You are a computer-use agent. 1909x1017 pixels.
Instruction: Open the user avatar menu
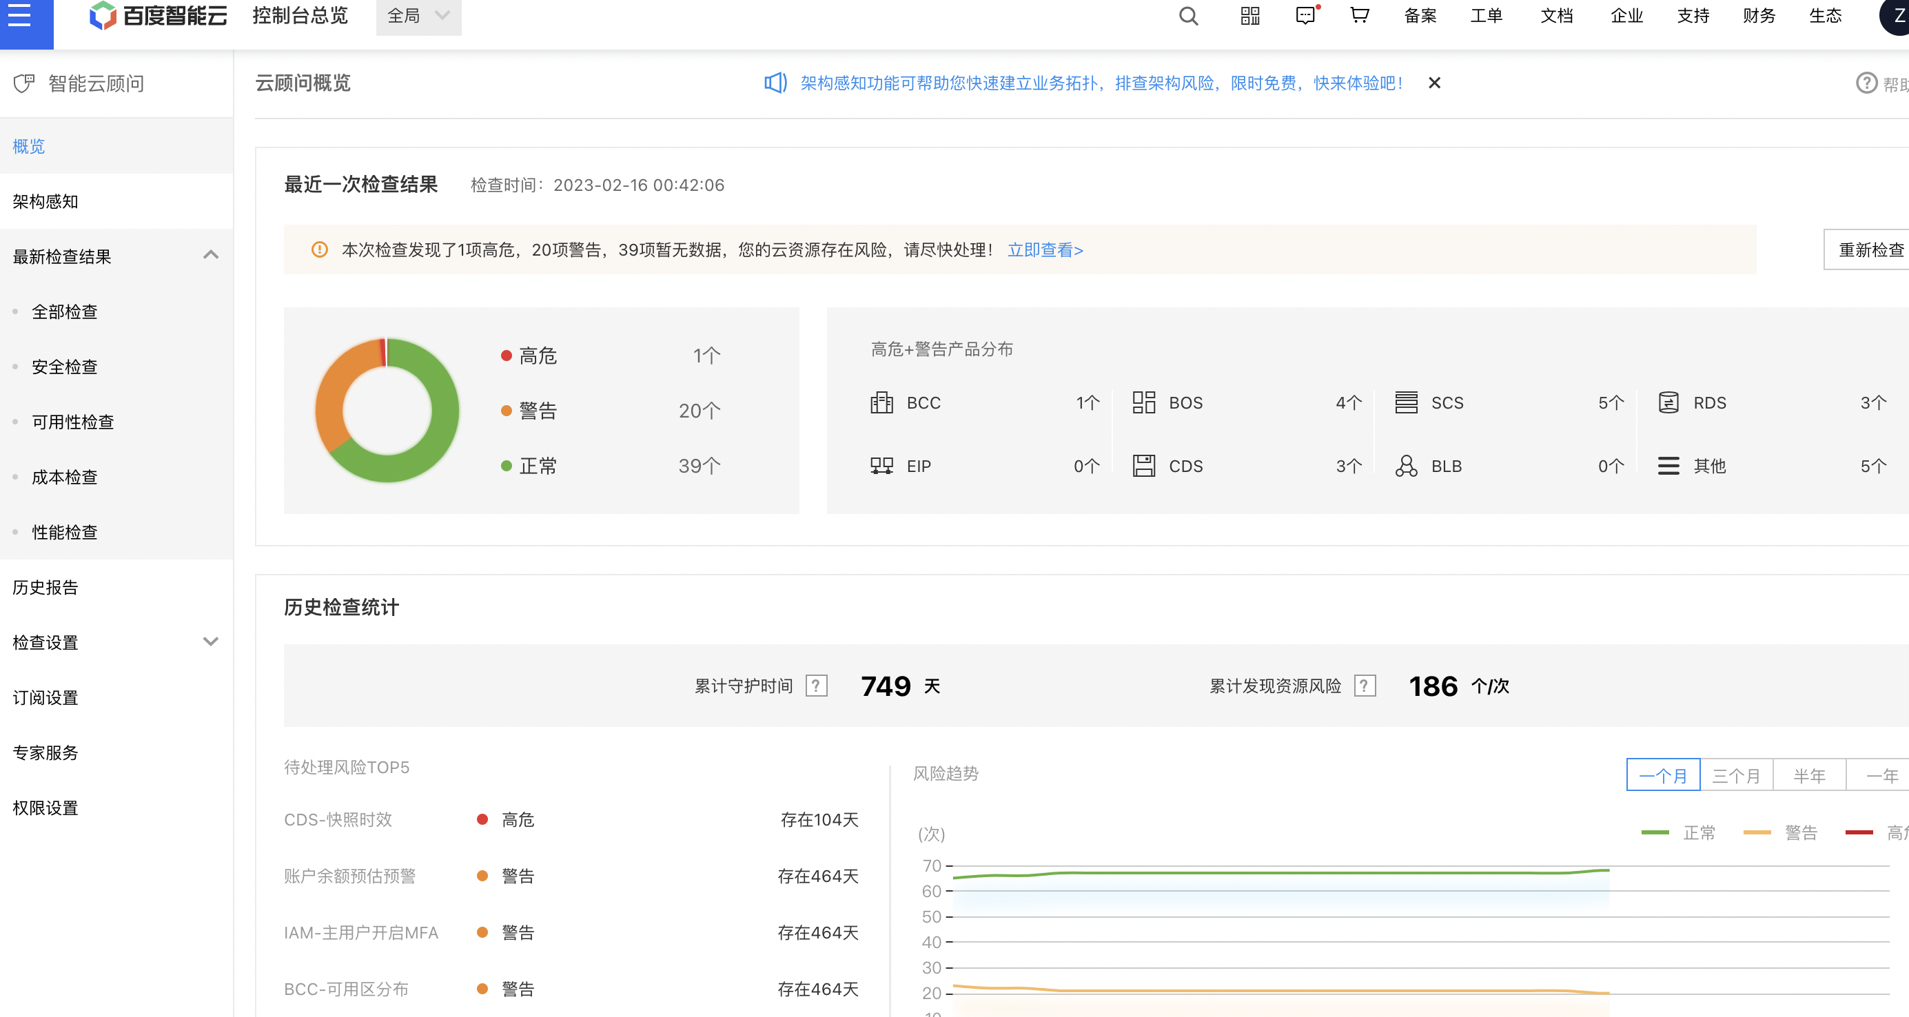(x=1896, y=15)
